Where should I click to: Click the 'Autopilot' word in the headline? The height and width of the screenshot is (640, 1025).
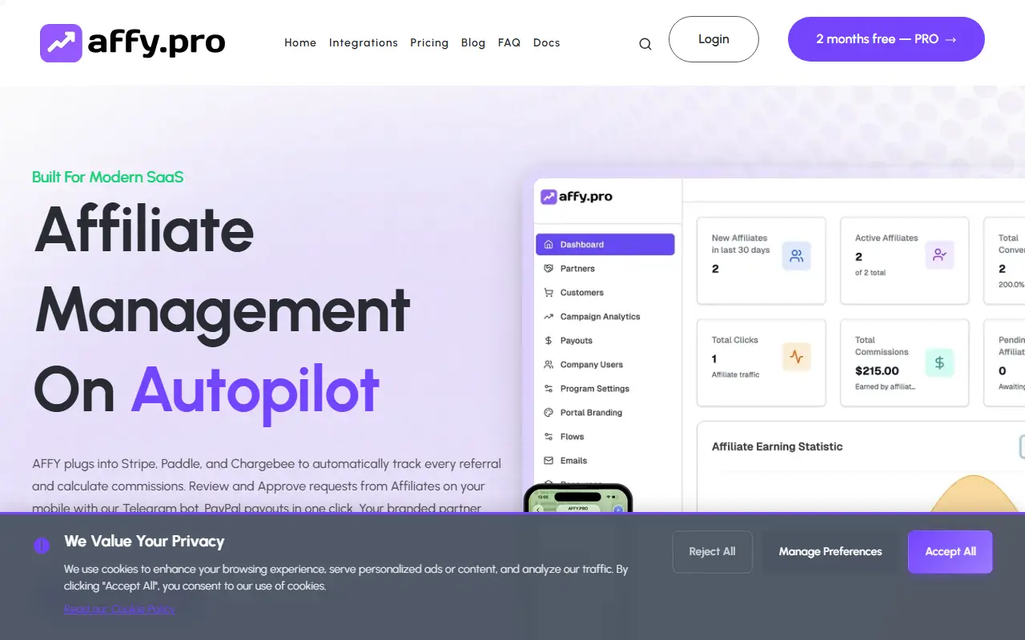[255, 391]
